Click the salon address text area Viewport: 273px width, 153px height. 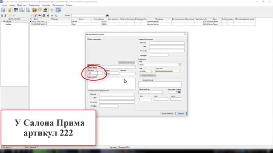(111, 83)
